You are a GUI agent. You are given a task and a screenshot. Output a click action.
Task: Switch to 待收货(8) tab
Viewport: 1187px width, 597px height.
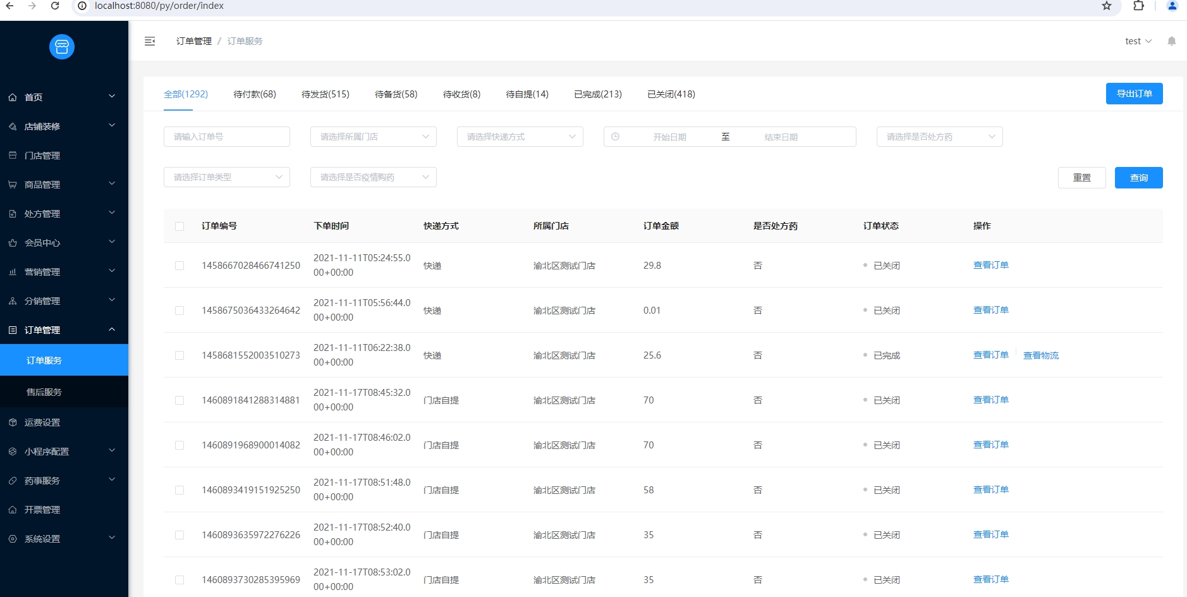click(462, 94)
